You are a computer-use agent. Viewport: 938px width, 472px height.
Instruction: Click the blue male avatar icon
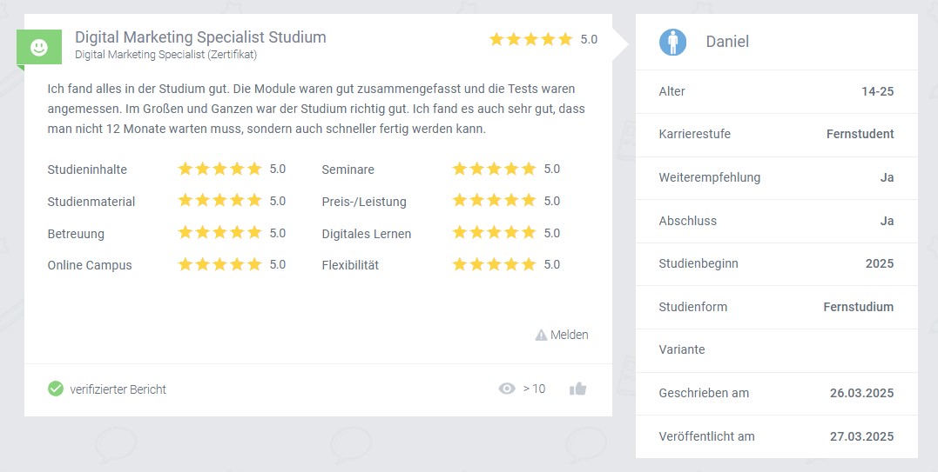[x=673, y=43]
